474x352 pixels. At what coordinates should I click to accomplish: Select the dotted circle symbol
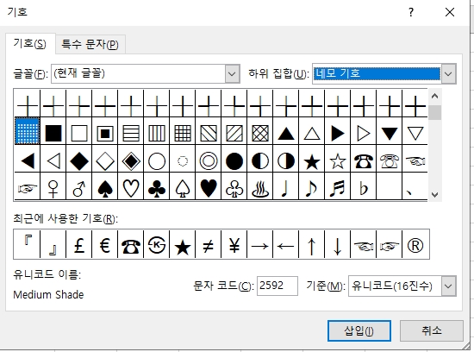183,160
